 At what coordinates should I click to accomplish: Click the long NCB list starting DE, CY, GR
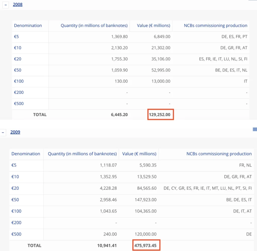[x=208, y=188]
